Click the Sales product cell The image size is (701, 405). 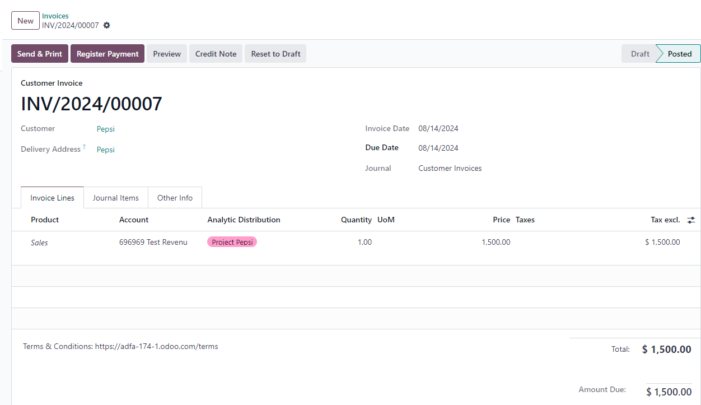(39, 243)
